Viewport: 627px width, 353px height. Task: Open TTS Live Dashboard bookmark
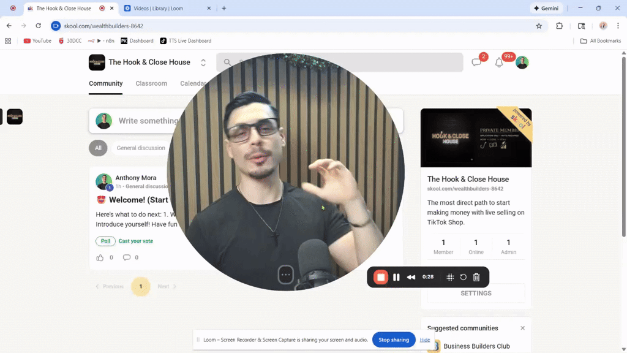tap(186, 41)
